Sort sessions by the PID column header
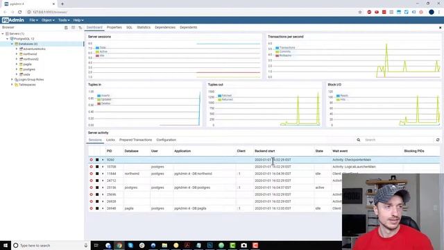Screen dimensions: 444x250 coord(110,151)
